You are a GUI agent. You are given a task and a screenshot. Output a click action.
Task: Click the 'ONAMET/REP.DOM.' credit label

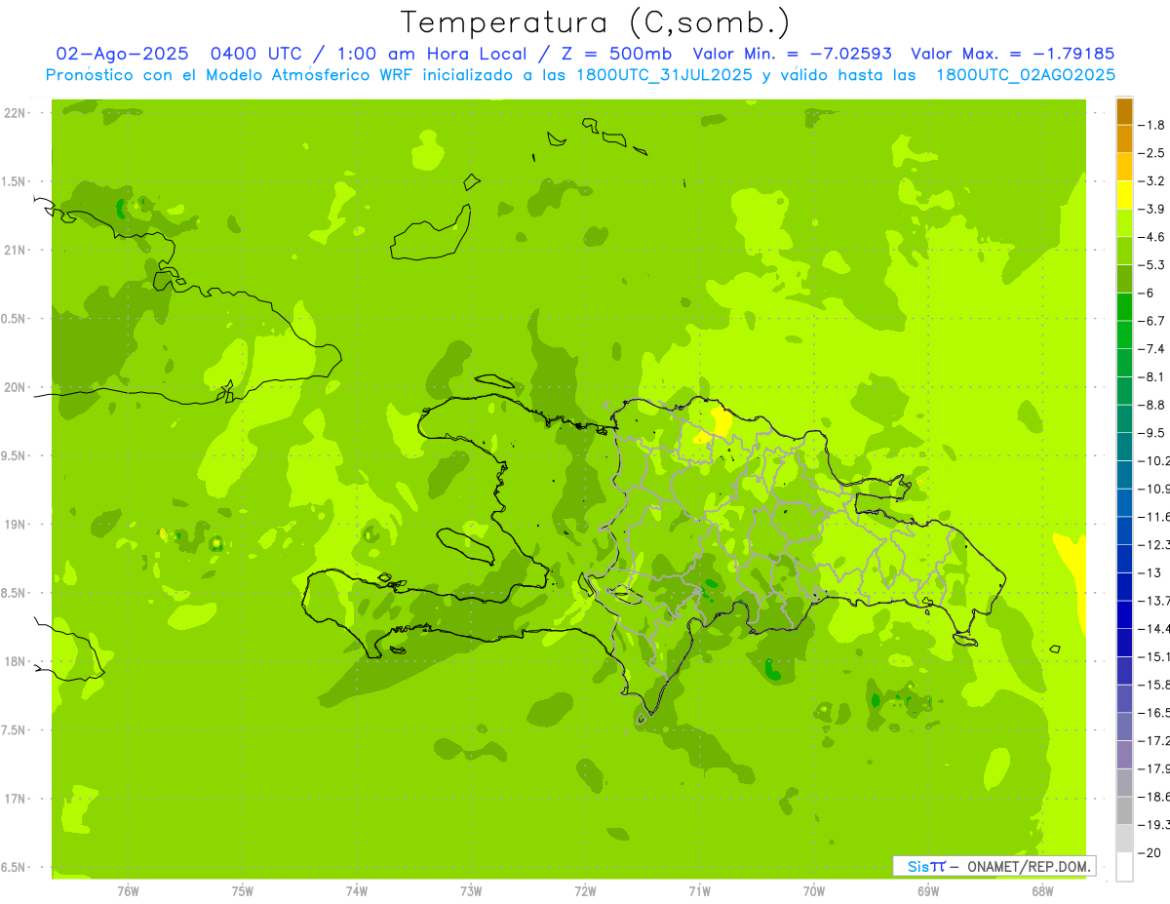(1029, 866)
